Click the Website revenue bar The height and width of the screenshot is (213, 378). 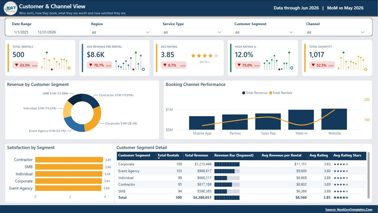[334, 119]
